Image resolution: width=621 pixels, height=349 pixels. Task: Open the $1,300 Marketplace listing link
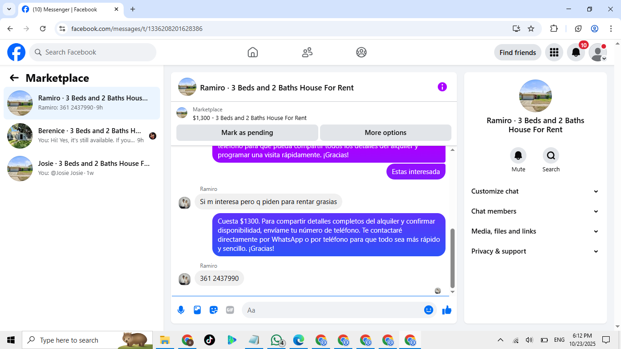pos(250,118)
